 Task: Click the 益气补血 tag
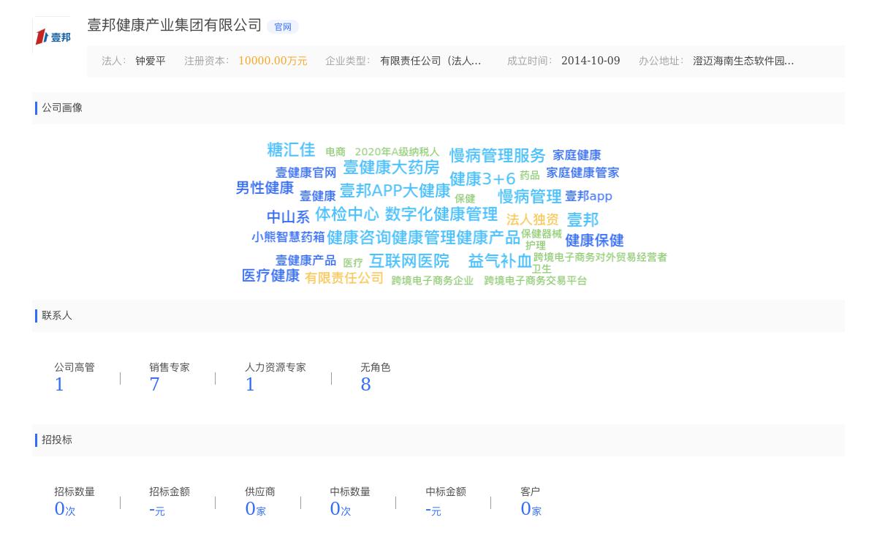click(500, 261)
